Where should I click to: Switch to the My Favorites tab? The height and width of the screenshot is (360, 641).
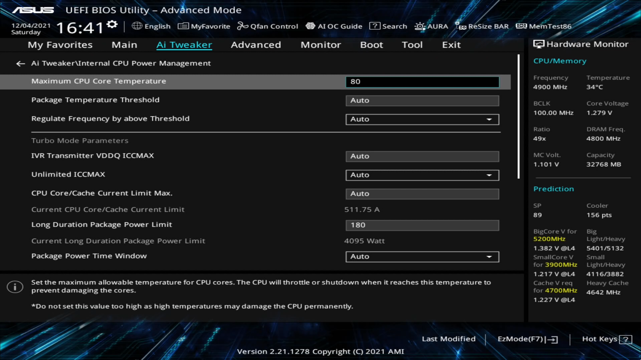[60, 45]
